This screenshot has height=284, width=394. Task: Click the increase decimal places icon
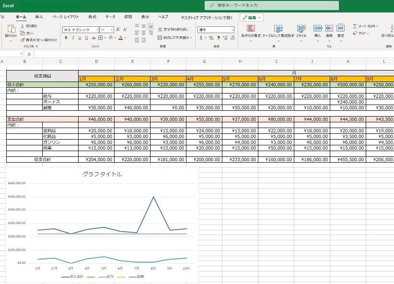(225, 38)
